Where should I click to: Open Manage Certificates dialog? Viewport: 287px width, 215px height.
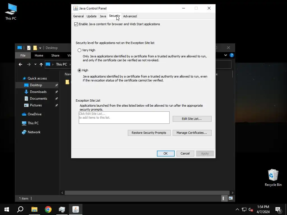[x=192, y=133]
